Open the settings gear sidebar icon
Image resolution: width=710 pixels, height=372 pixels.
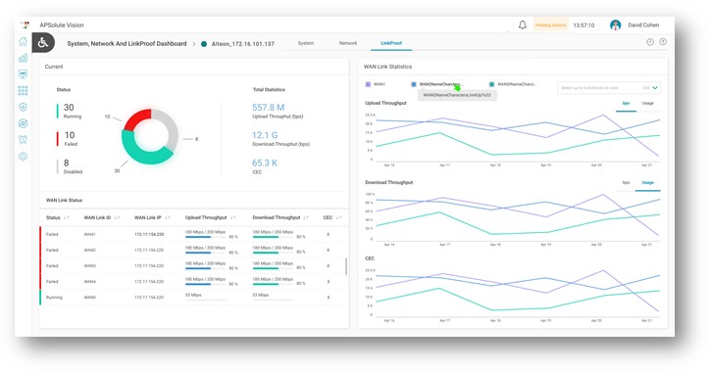tap(23, 157)
